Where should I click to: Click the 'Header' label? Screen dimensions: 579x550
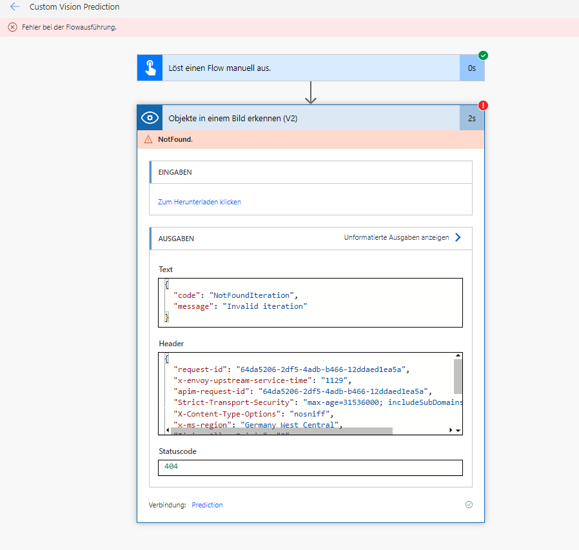[171, 344]
